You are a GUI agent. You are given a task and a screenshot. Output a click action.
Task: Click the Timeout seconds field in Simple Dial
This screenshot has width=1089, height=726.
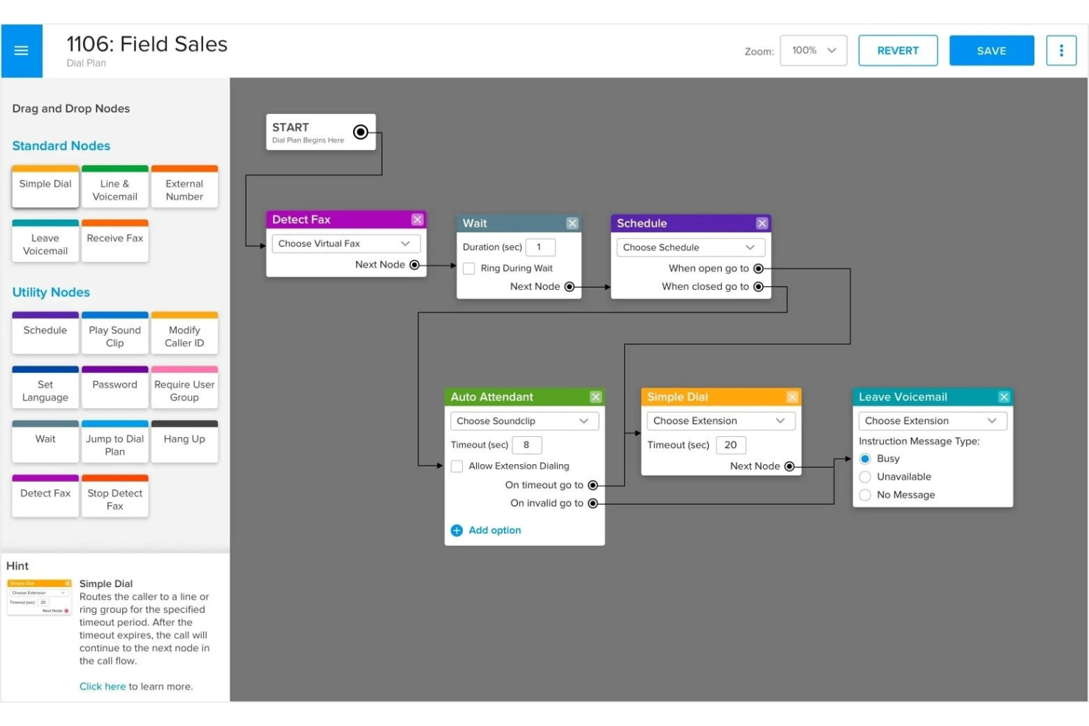pos(731,444)
